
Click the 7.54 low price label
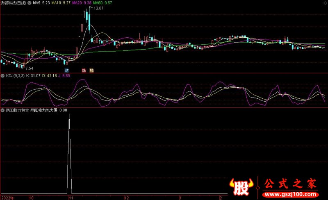29,68
